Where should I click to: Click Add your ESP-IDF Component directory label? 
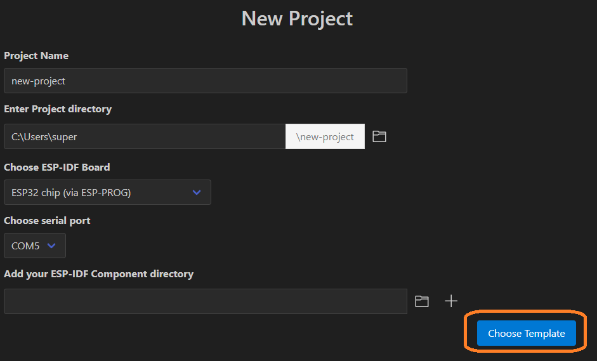(98, 274)
